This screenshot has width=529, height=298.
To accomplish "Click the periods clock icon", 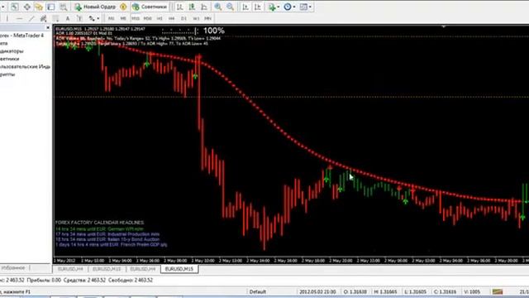I will [288, 7].
